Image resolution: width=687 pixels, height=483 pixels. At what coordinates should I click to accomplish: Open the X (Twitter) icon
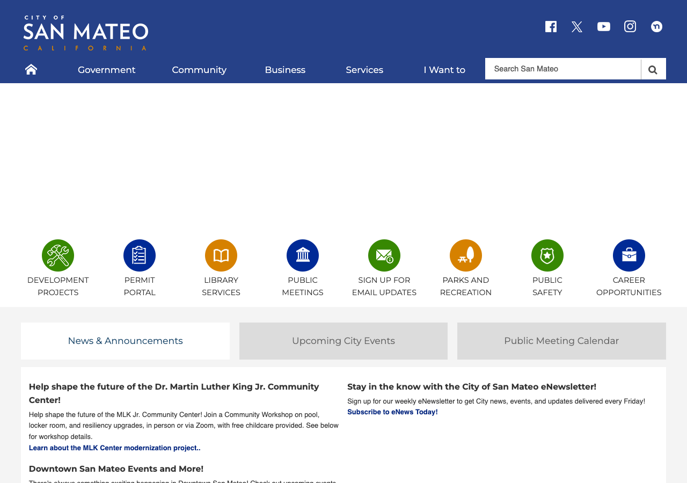[x=577, y=27]
